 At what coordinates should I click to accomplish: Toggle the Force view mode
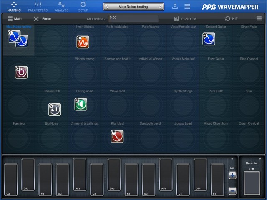(42, 19)
